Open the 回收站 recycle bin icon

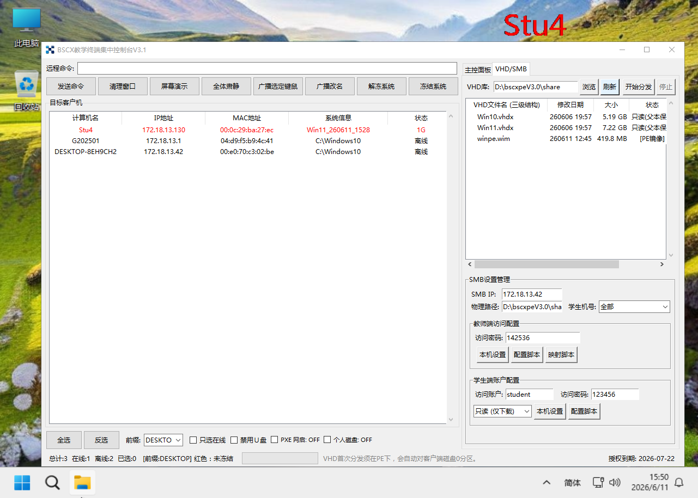click(x=27, y=90)
